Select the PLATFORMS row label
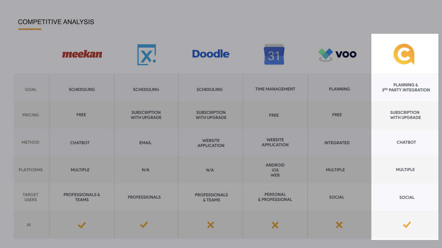The height and width of the screenshot is (248, 442). pyautogui.click(x=31, y=170)
